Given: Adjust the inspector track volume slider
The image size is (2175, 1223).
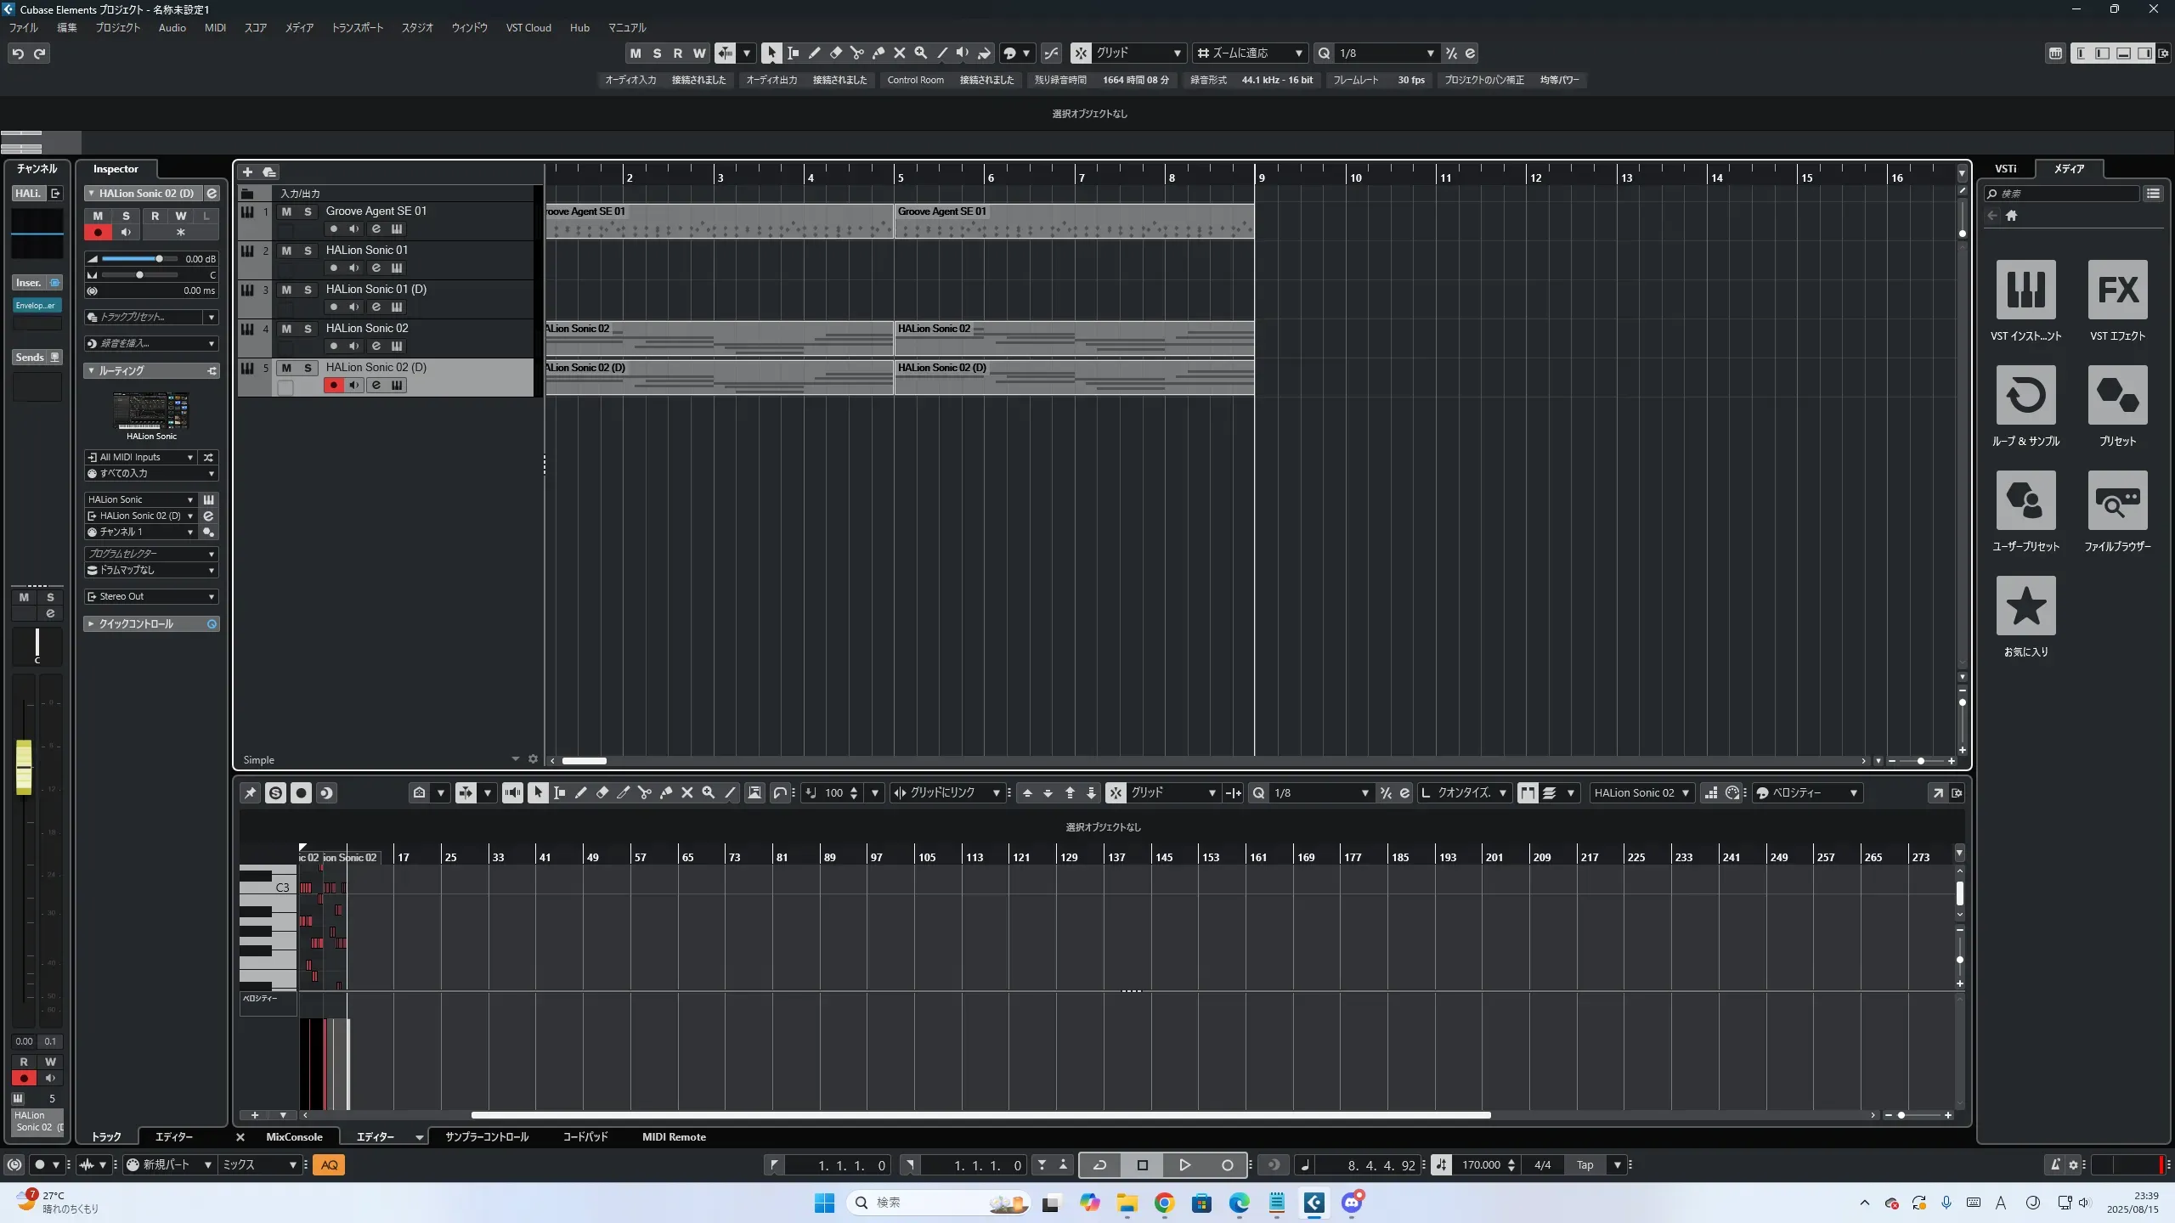Looking at the screenshot, I should point(159,259).
